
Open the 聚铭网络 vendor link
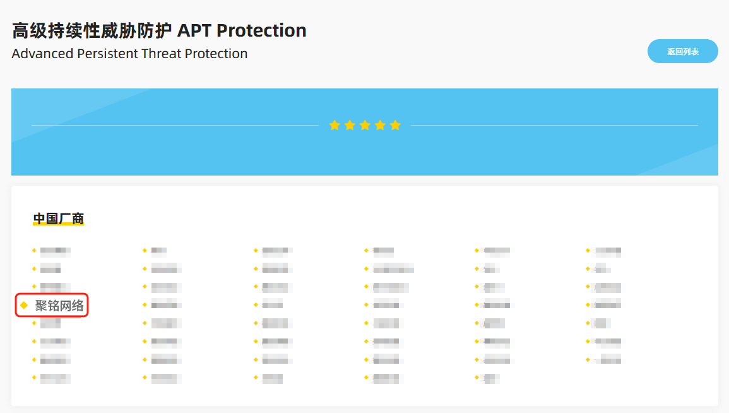59,306
